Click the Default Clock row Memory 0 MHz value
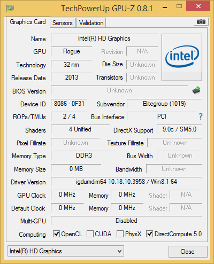Image resolution: width=214 pixels, height=264 pixels. tap(127, 208)
